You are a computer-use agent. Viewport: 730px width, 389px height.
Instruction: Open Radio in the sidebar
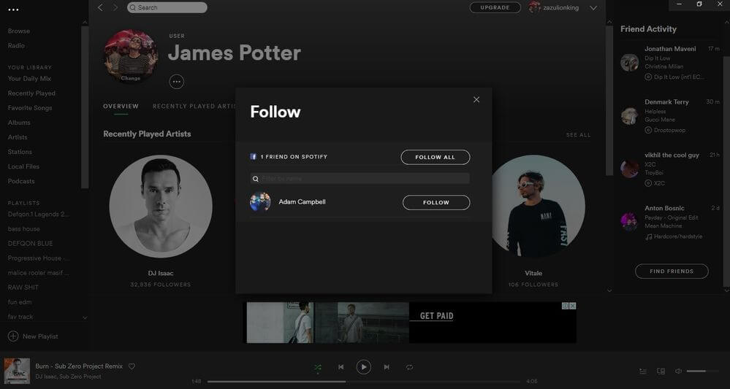[16, 45]
